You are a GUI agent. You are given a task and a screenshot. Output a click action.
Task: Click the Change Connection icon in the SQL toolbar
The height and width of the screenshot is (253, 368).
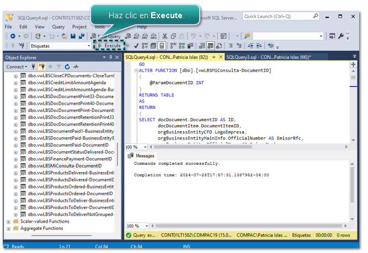click(22, 46)
